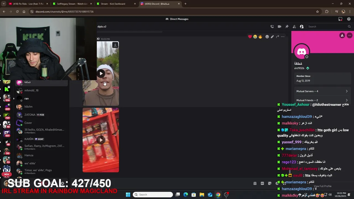The height and width of the screenshot is (199, 354).
Task: Open the group Timor, we' el4e', Pogo
Action: 41,171
